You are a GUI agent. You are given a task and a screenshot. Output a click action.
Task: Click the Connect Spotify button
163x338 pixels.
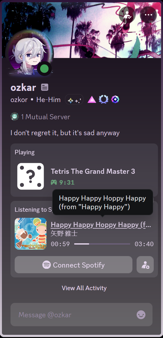pos(74,265)
